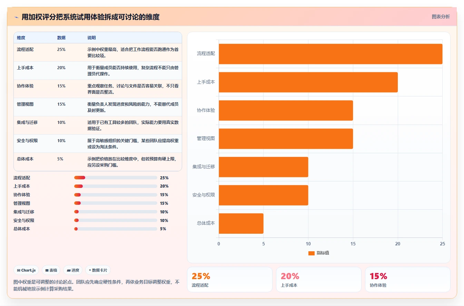Select the 表格 tag chip
Screen dimensions: 464x306
[x=51, y=270]
